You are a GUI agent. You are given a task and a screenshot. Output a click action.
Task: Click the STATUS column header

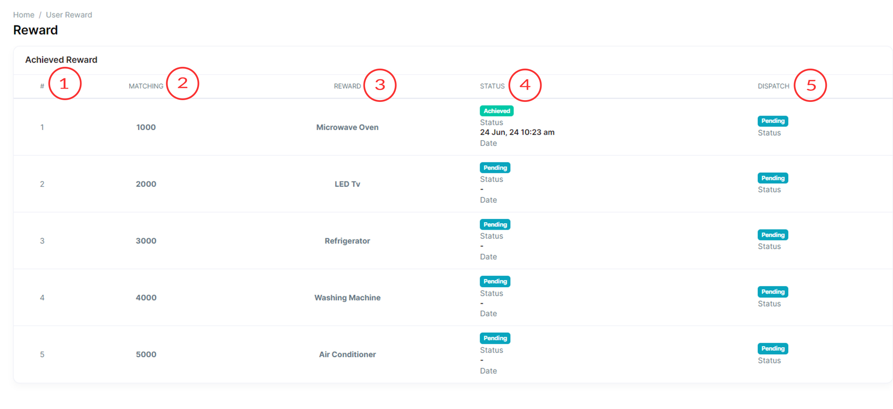(x=492, y=86)
